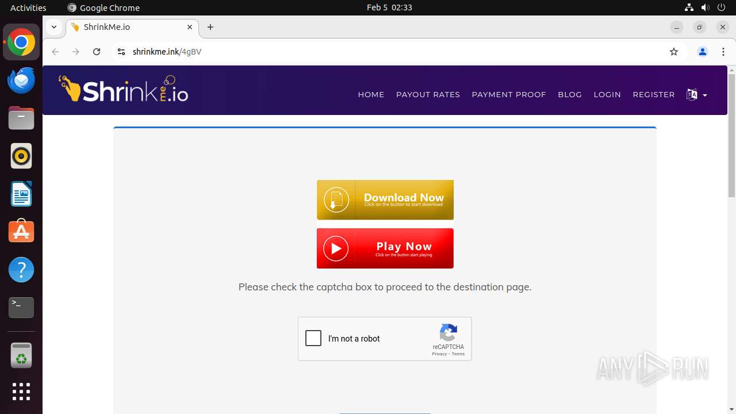Go to REGISTER page
Viewport: 736px width, 414px height.
click(654, 95)
